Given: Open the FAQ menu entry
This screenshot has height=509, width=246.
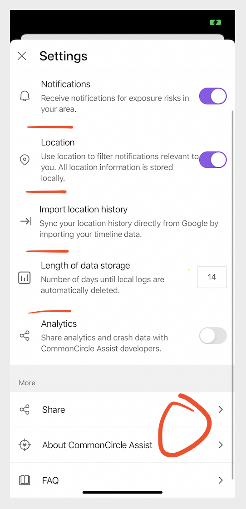Looking at the screenshot, I should (x=122, y=480).
